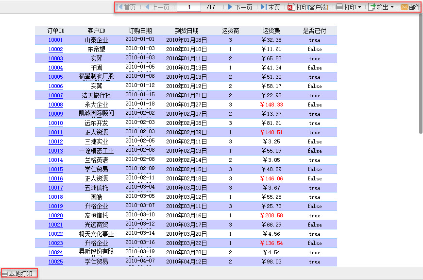Click customer cell 兰格英语

pos(96,160)
